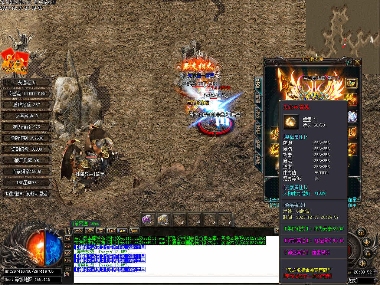Toggle the third chat side icon above the @ button
The image size is (380, 285).
click(x=68, y=253)
